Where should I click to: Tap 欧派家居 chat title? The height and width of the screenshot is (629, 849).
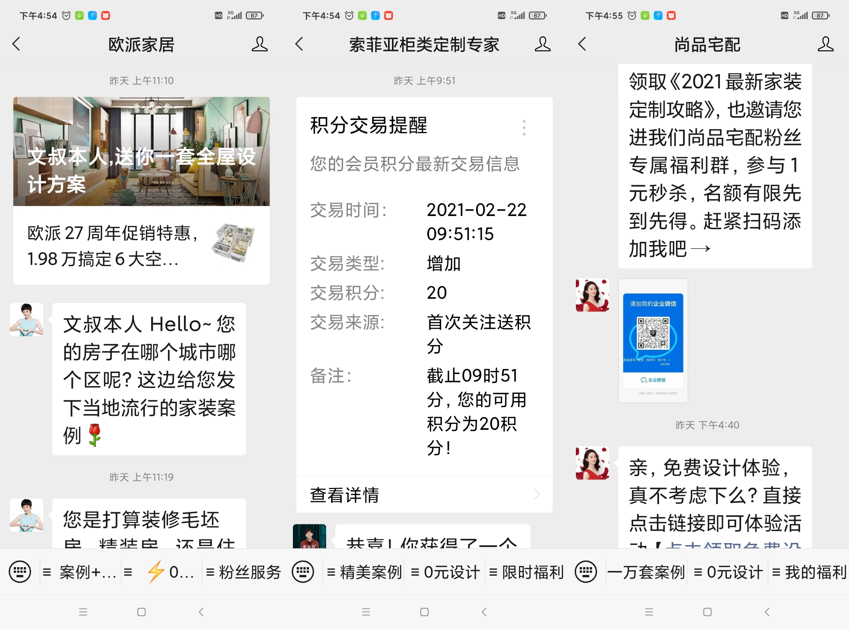tap(141, 45)
